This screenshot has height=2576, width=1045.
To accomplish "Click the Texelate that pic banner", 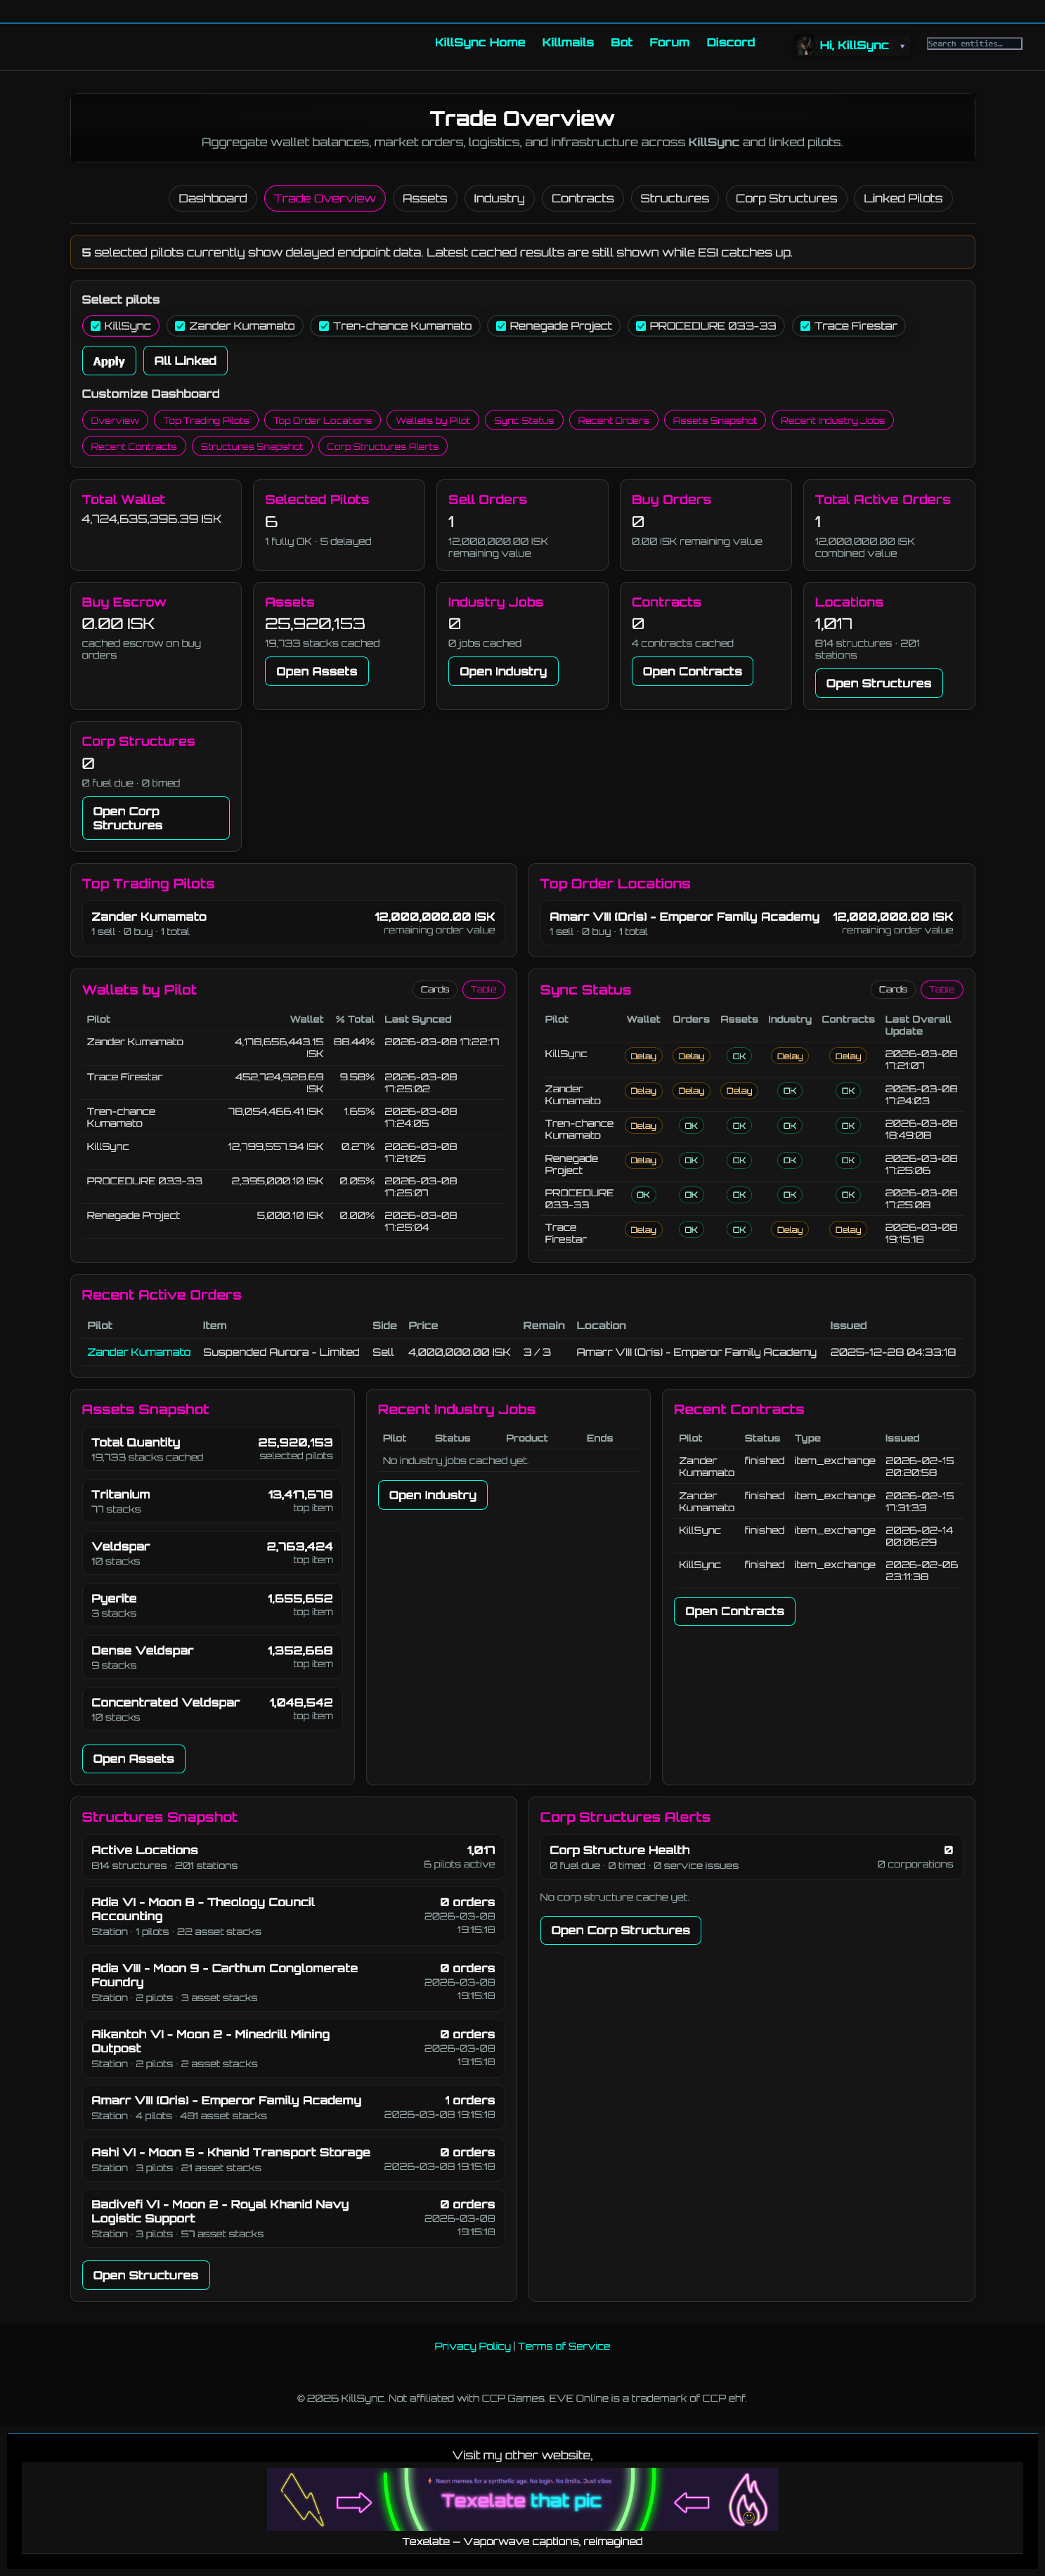I will point(521,2499).
